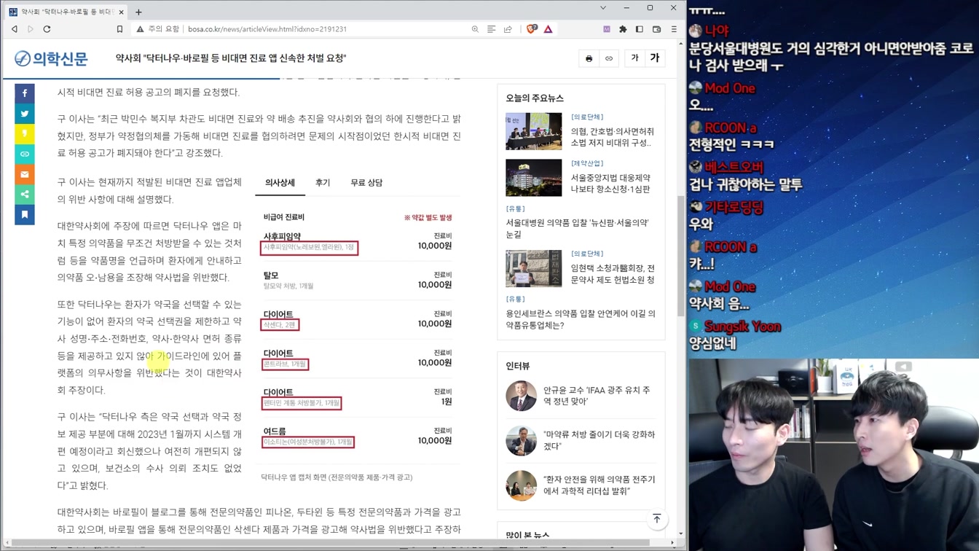Select the 의사상세 tab in app capture
The image size is (979, 551).
point(280,183)
